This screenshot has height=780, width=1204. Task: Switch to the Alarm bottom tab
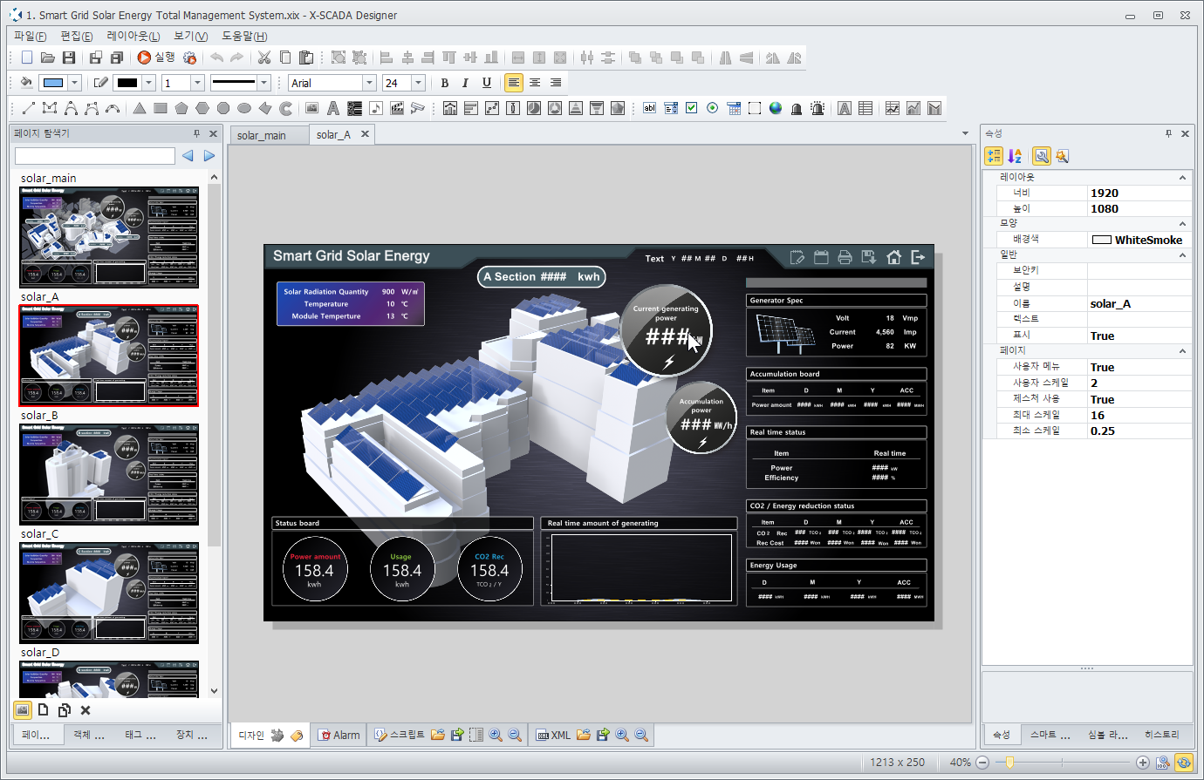tap(339, 735)
